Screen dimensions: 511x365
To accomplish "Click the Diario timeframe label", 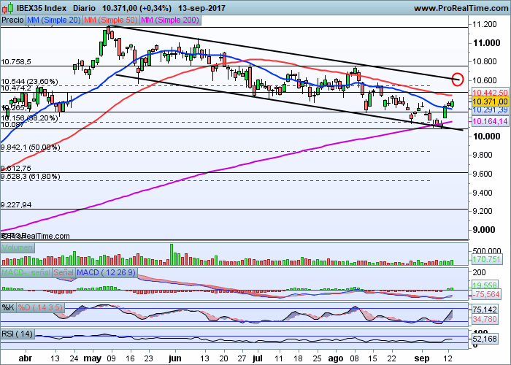I will (84, 8).
